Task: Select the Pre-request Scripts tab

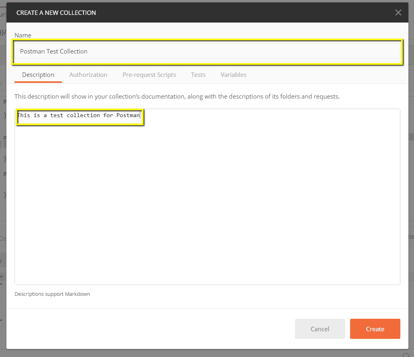Action: pos(149,75)
